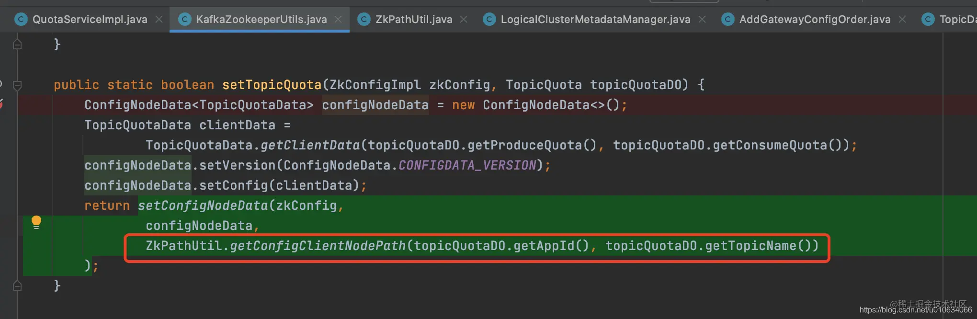Close the QuotaServiceImpl.java tab
Screen dimensions: 977x319
(x=159, y=19)
